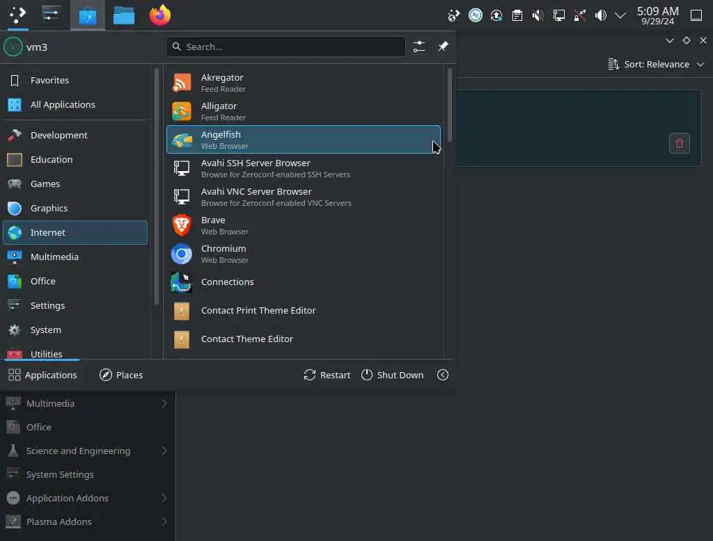Launch Firefox from the panel

click(160, 15)
